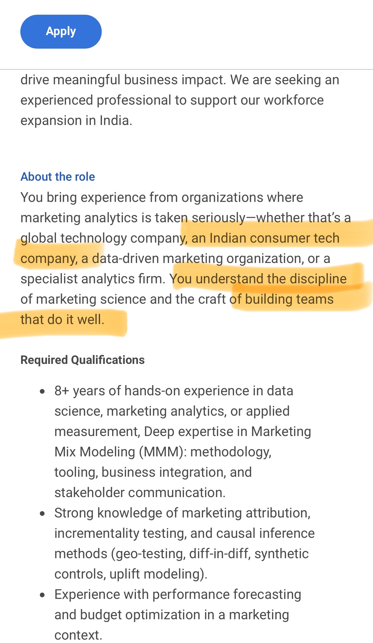
Task: Tap the blue Apply button
Action: pyautogui.click(x=61, y=31)
